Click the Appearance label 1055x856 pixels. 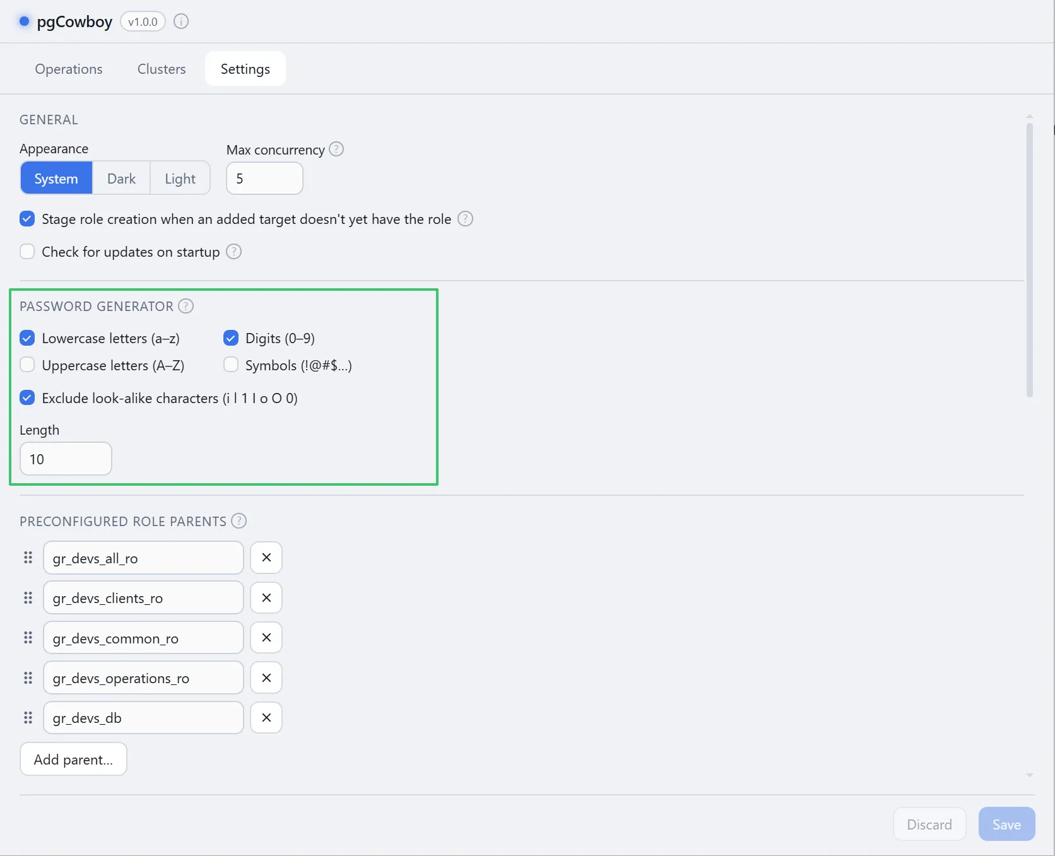(54, 149)
